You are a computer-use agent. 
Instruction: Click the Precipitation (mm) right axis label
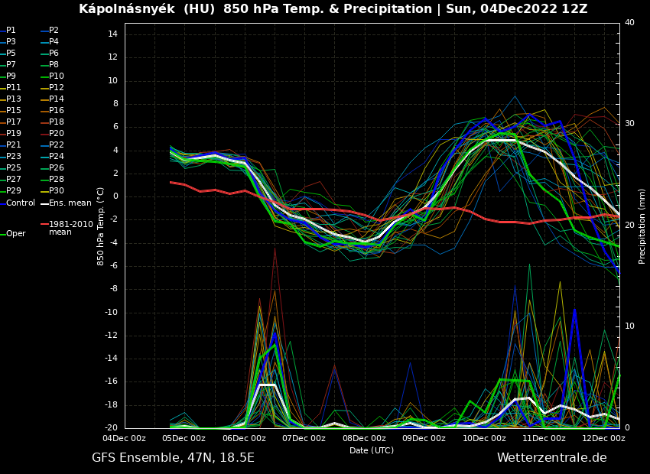coord(642,226)
